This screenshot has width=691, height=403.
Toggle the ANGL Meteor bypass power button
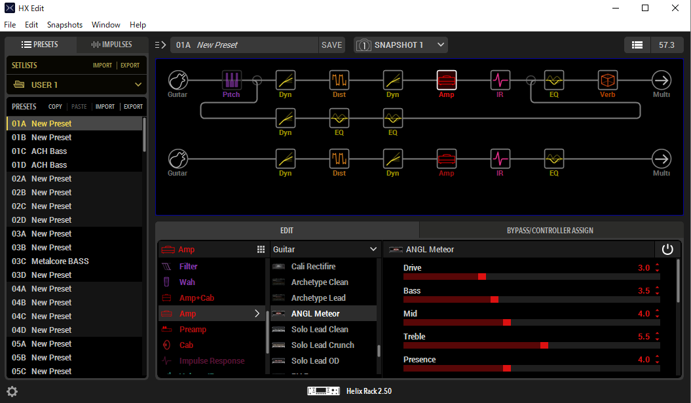pyautogui.click(x=667, y=250)
